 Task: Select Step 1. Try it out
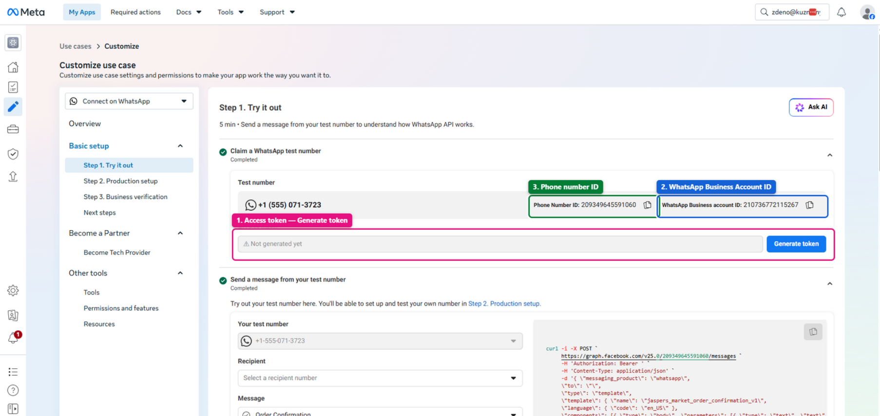(x=129, y=165)
